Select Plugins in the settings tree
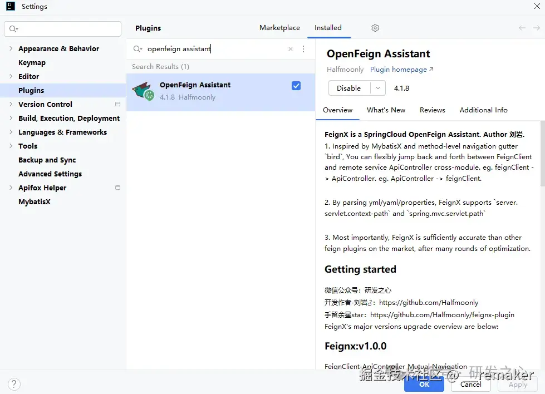 pos(31,90)
